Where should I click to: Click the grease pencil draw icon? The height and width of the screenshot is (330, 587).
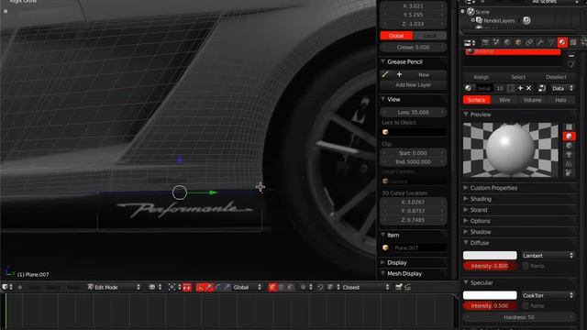click(x=385, y=74)
